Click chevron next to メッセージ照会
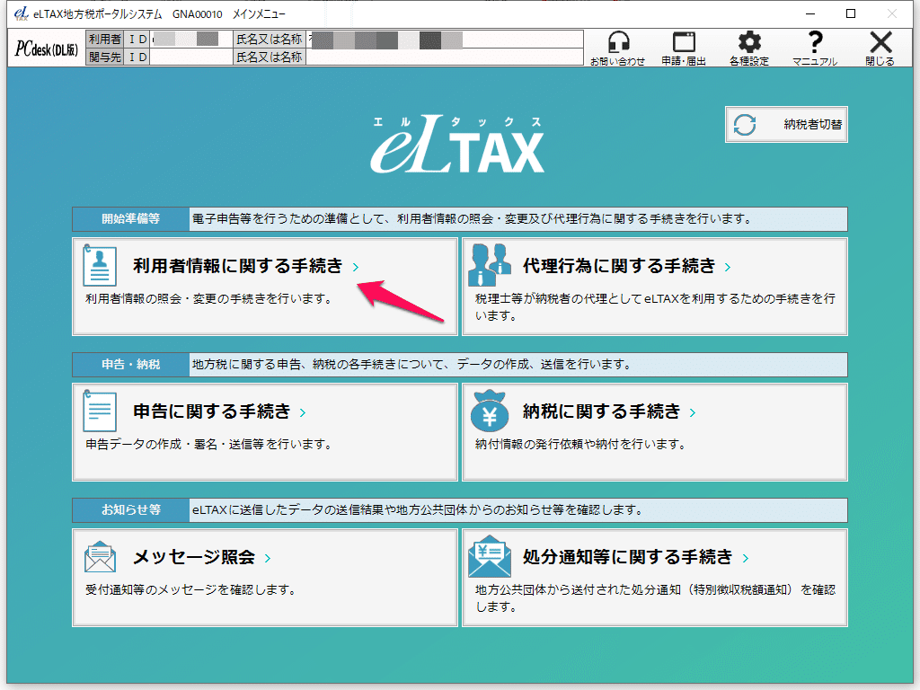The height and width of the screenshot is (690, 920). [x=268, y=558]
